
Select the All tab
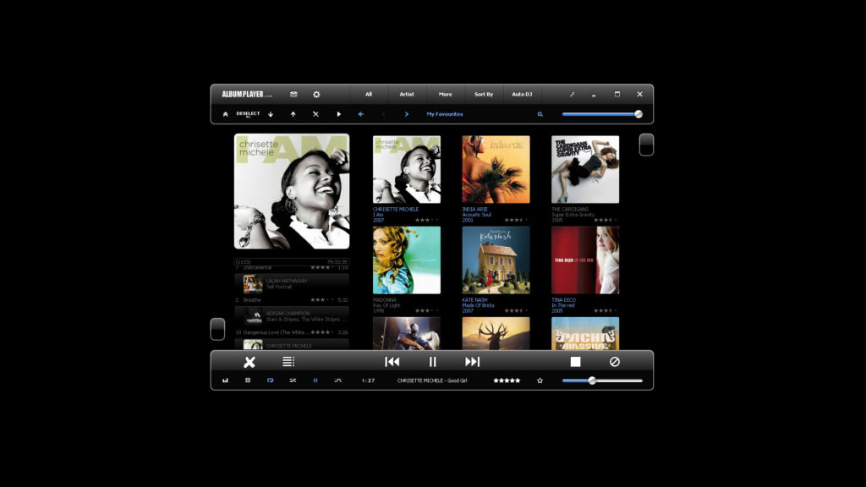click(369, 95)
